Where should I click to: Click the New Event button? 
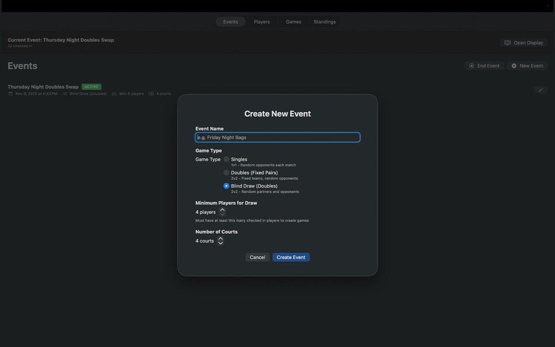527,66
